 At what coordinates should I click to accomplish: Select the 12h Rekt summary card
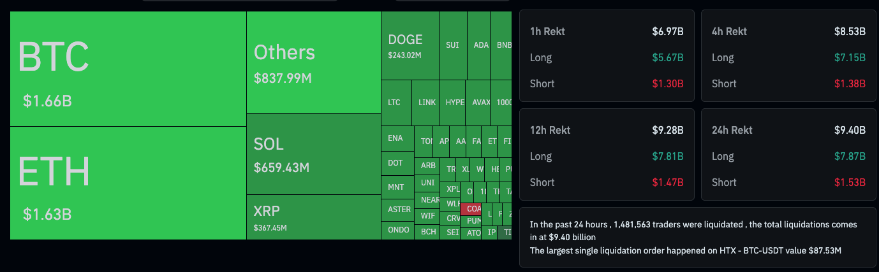607,156
